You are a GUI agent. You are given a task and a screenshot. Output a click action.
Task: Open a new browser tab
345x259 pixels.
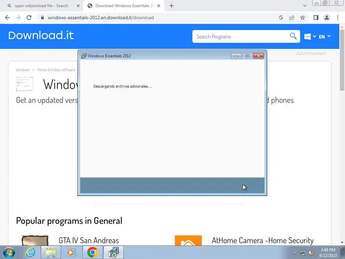pos(171,6)
